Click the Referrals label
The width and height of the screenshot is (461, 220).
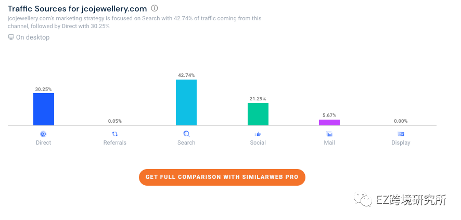pyautogui.click(x=115, y=143)
